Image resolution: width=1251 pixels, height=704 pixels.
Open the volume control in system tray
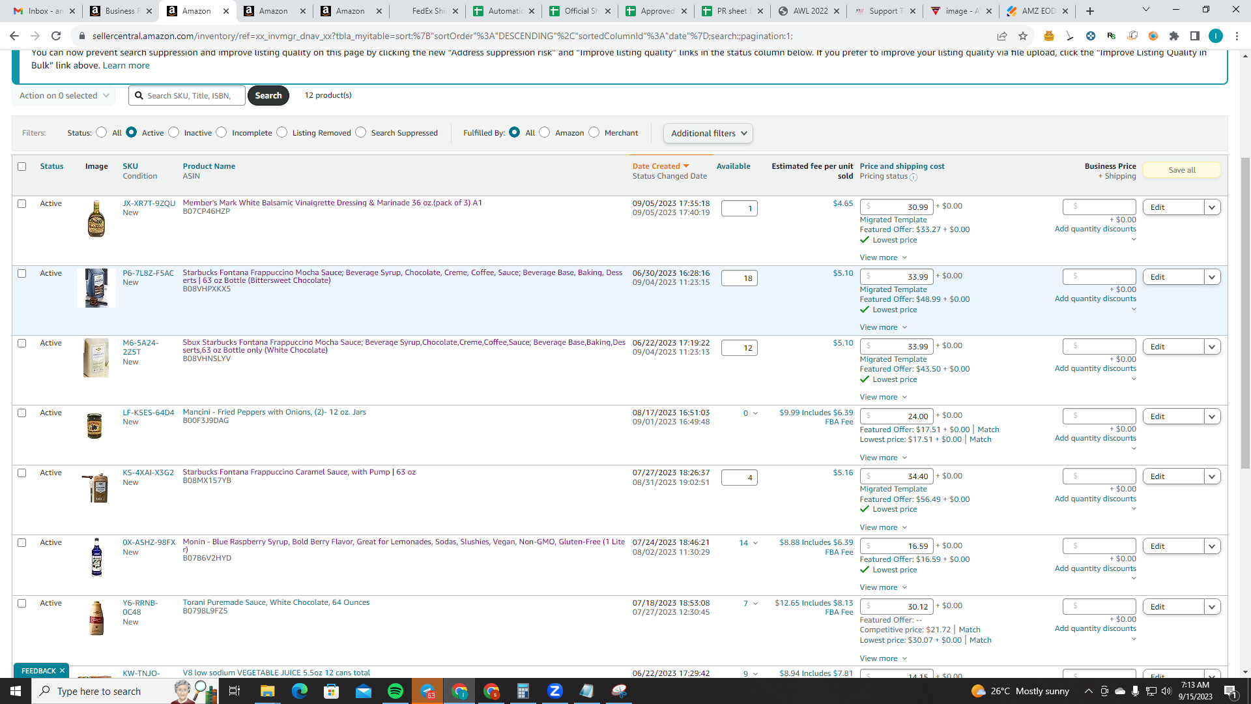coord(1166,691)
